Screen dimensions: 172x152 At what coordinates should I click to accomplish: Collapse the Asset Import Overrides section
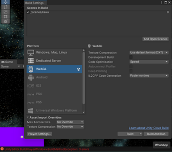tap(28, 117)
